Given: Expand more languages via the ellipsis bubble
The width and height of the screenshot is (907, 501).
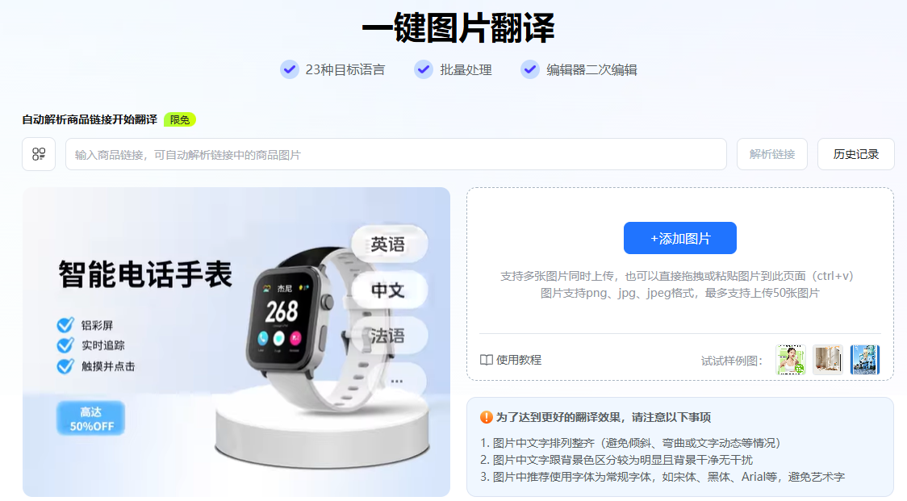Looking at the screenshot, I should (397, 381).
